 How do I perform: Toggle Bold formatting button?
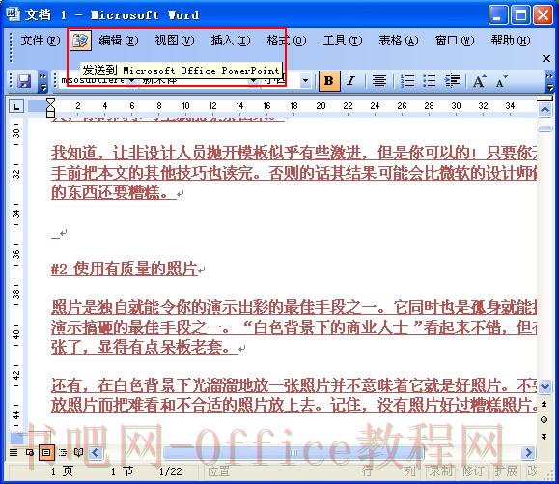pos(329,81)
